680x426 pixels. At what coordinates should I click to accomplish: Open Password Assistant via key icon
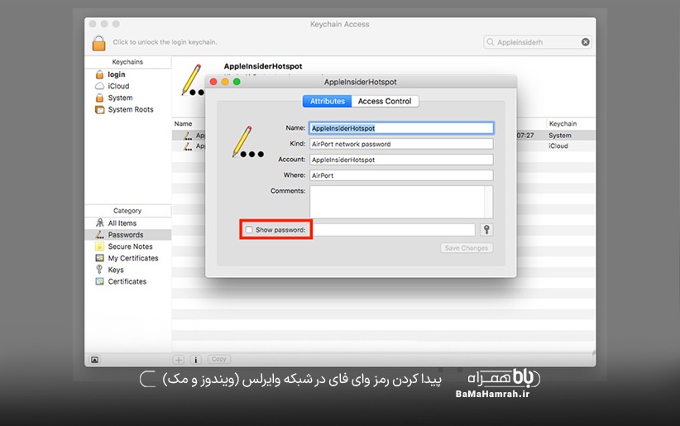click(486, 230)
